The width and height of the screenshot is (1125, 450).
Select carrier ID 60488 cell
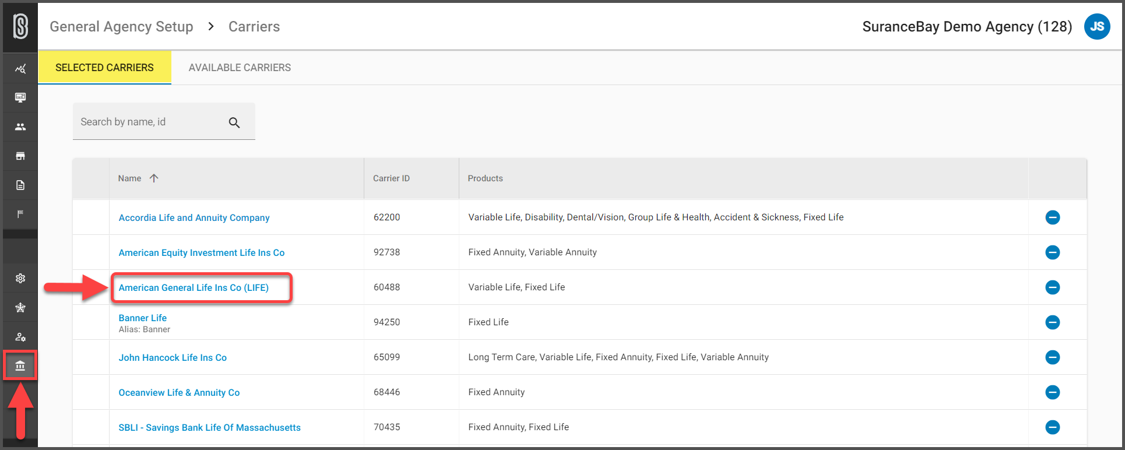(386, 287)
